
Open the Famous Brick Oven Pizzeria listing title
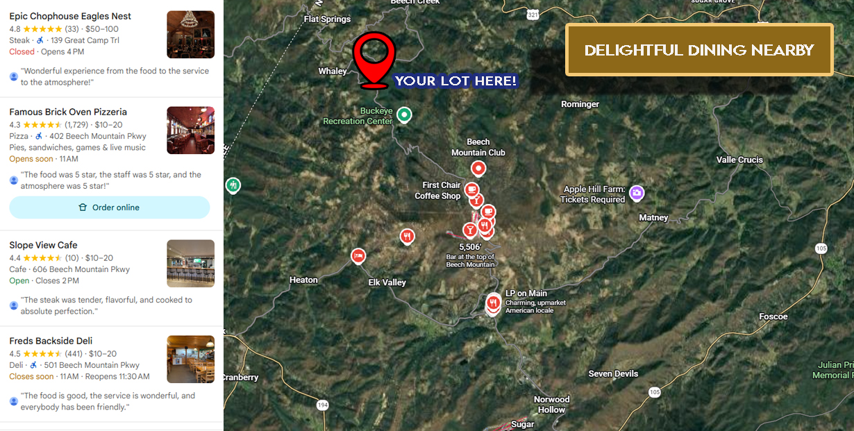click(68, 112)
